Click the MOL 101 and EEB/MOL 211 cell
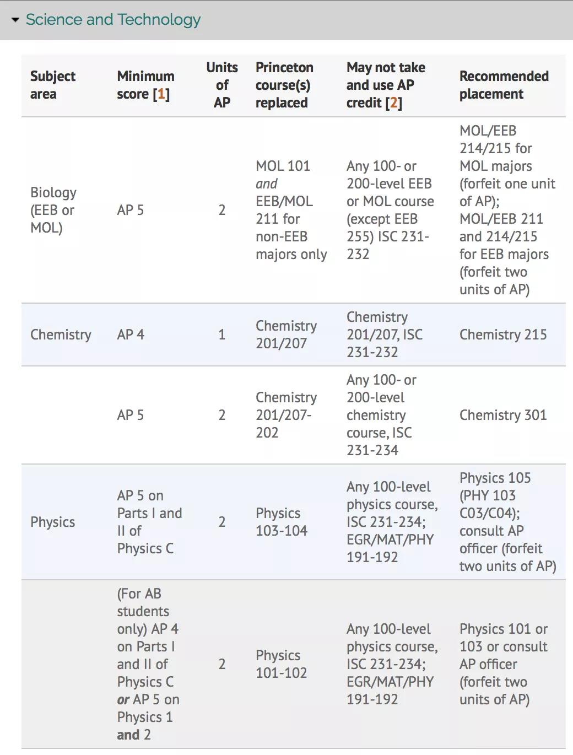 tap(291, 210)
